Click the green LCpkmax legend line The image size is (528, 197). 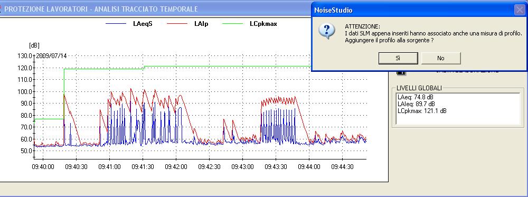coord(232,24)
